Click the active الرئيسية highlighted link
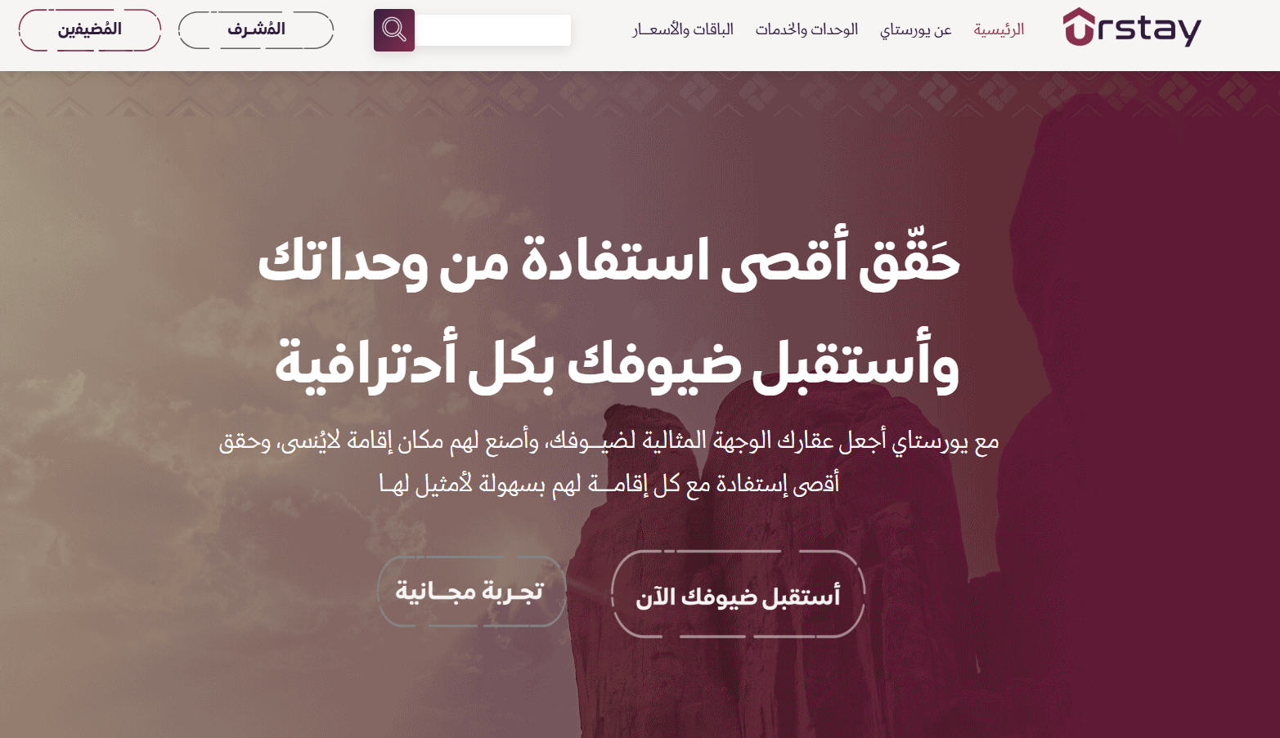Screen dimensions: 1280x738 point(999,29)
